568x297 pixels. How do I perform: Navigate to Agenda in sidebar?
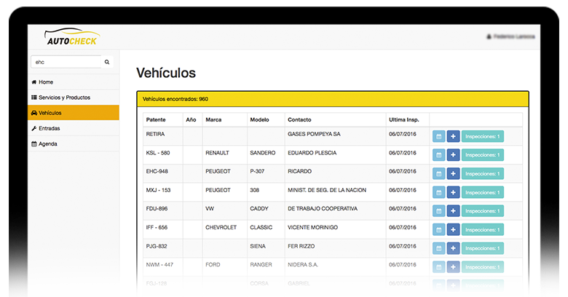pyautogui.click(x=47, y=143)
